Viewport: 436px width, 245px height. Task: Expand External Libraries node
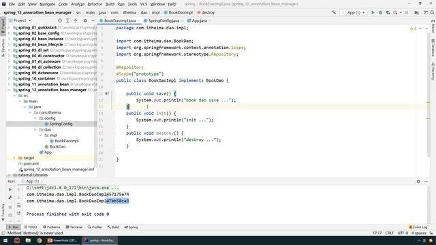(9, 175)
